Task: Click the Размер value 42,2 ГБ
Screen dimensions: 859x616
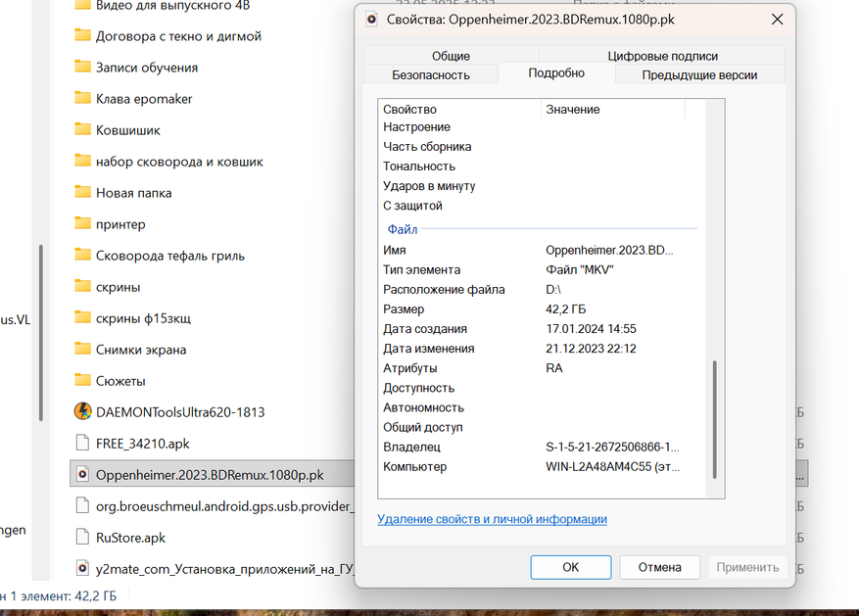Action: [565, 309]
